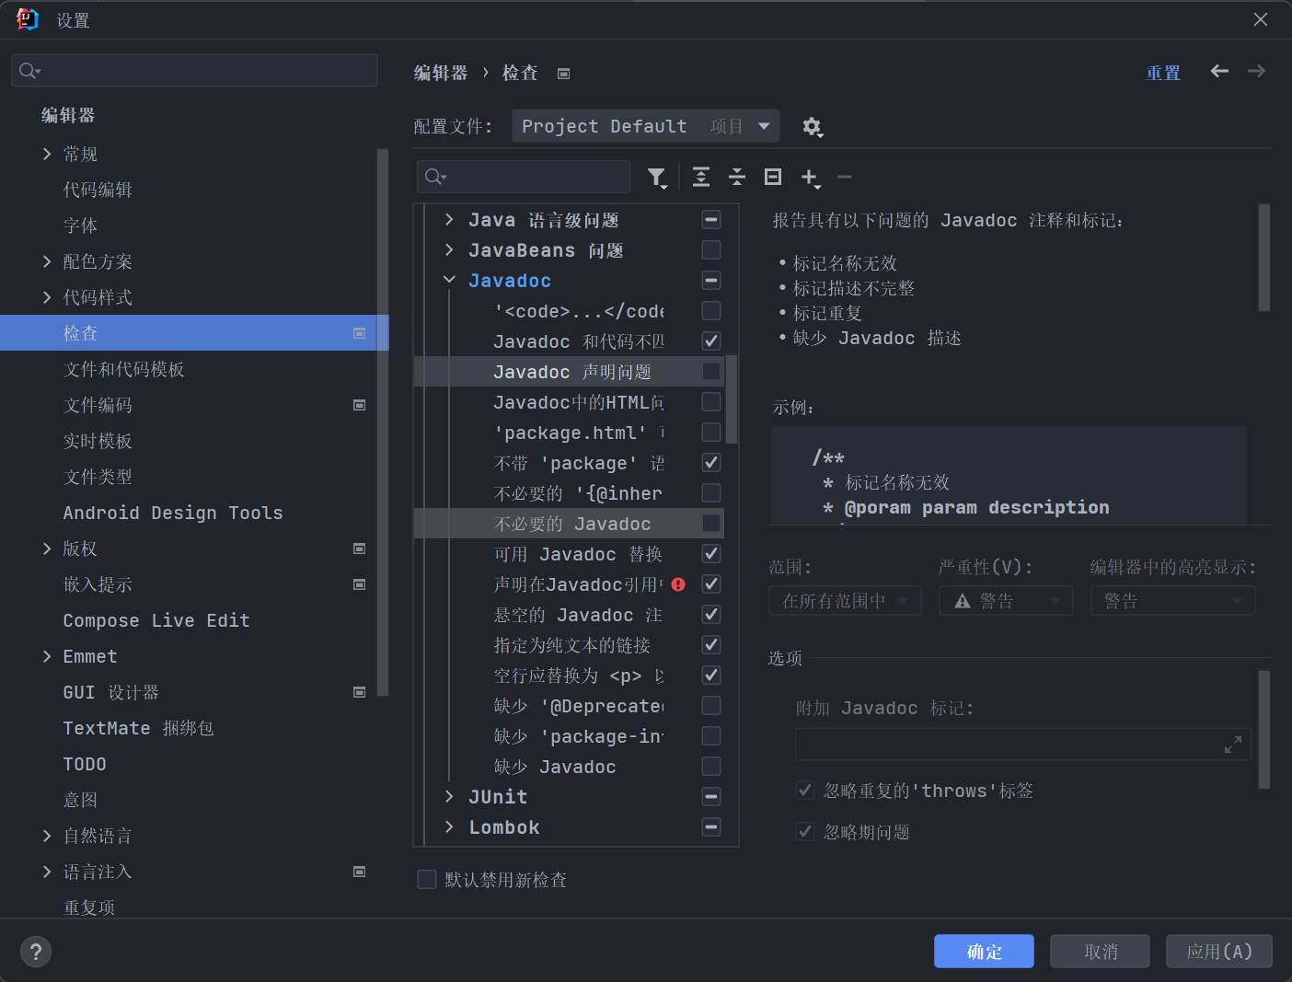Viewport: 1292px width, 982px height.
Task: Click the 重置 link
Action: click(x=1163, y=73)
